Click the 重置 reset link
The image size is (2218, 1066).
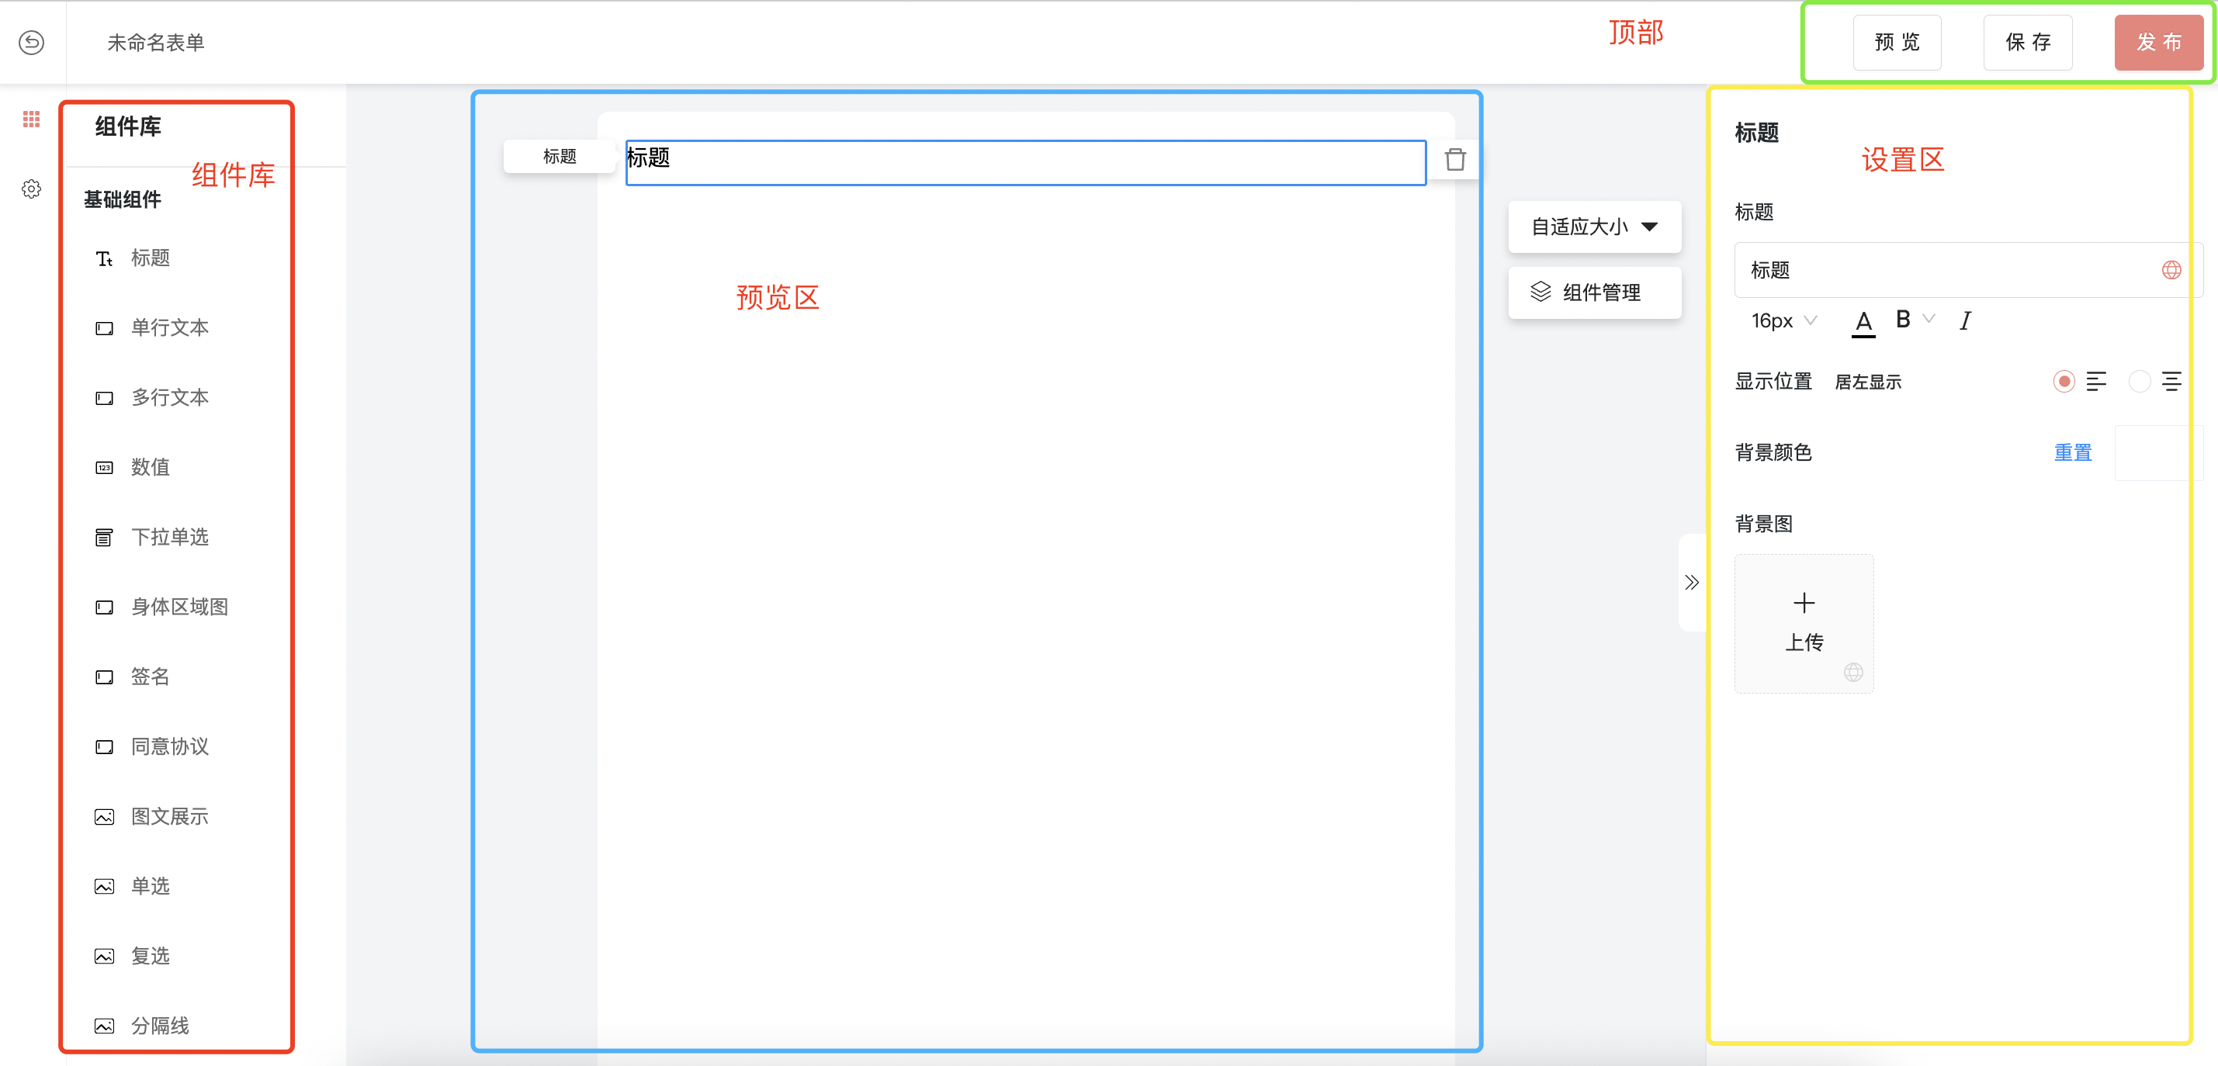(x=2072, y=452)
